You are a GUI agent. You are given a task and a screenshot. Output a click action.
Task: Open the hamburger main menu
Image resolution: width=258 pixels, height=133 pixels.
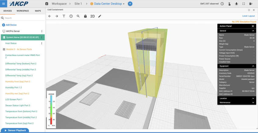click(x=3, y=4)
